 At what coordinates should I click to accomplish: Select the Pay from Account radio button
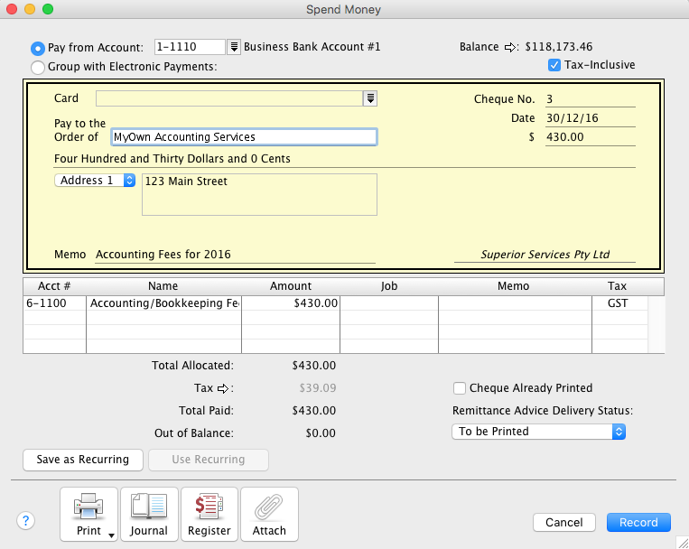point(38,48)
